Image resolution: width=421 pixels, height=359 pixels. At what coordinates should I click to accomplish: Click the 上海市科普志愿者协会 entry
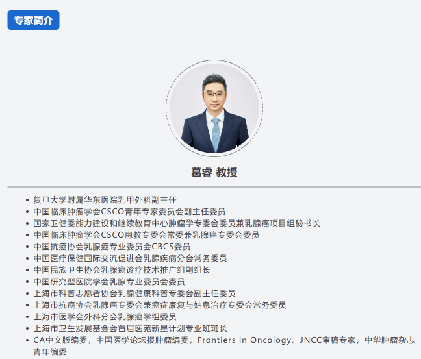pos(134,293)
